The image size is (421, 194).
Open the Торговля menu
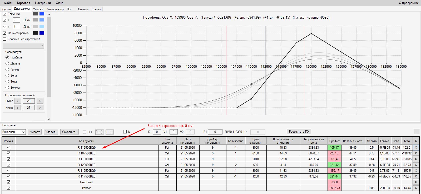pyautogui.click(x=23, y=3)
